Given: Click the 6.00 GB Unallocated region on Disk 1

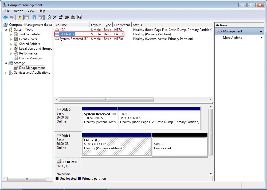Looking at the screenshot, I should click(x=180, y=146).
